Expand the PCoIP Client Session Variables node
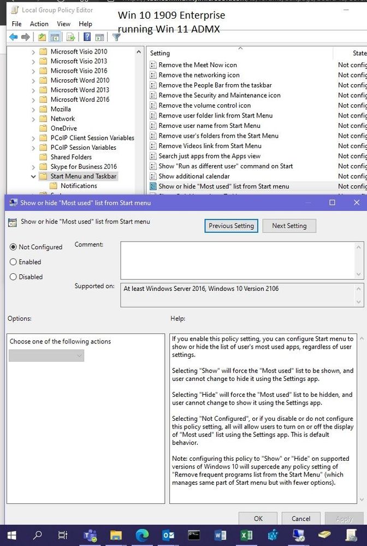 [x=33, y=138]
